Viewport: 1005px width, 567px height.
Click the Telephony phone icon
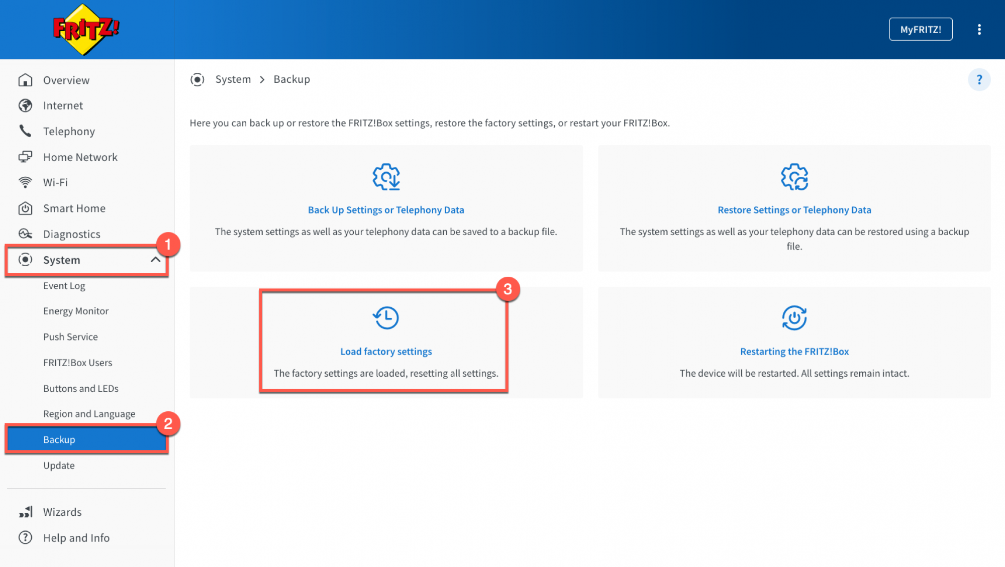tap(25, 131)
